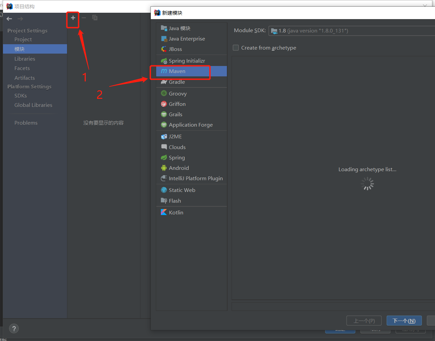Click the 下一个(N) next button

(404, 321)
